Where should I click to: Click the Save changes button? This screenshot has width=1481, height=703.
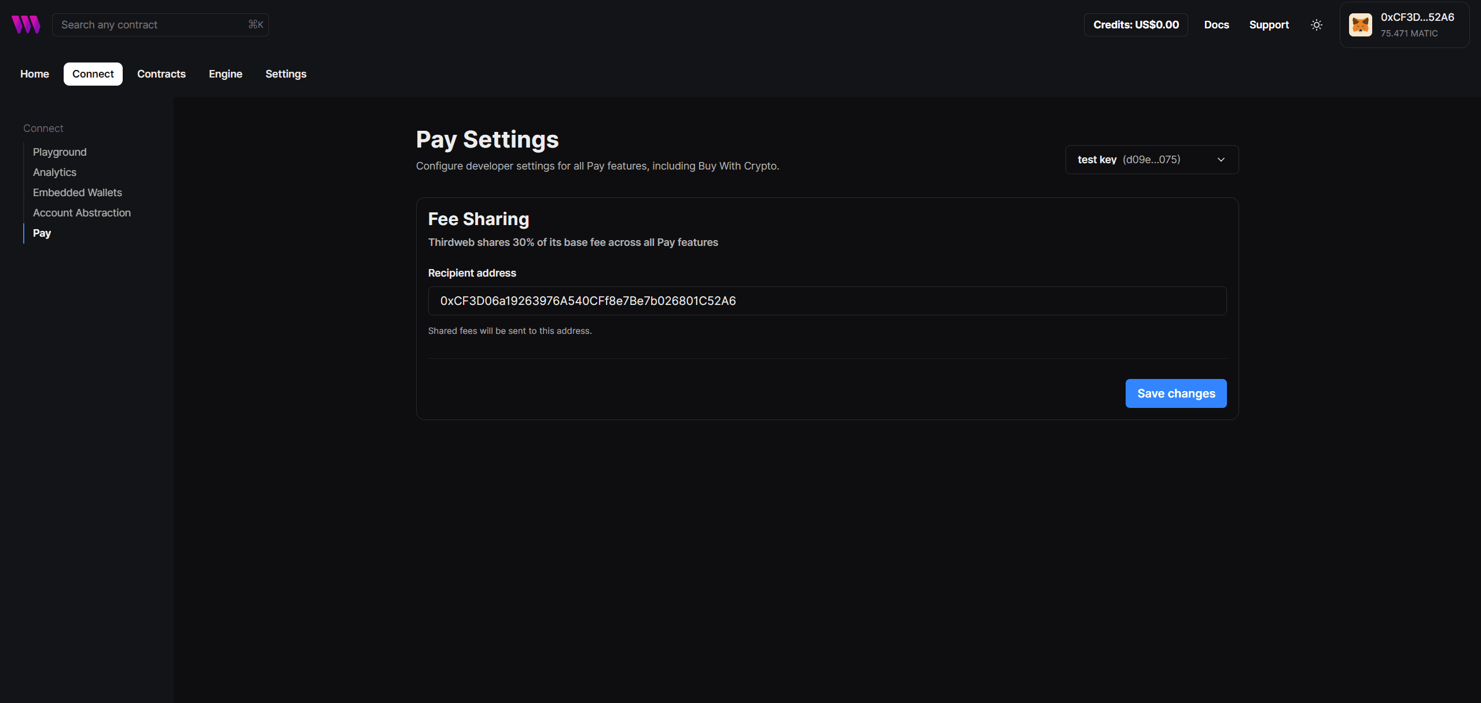click(x=1175, y=393)
